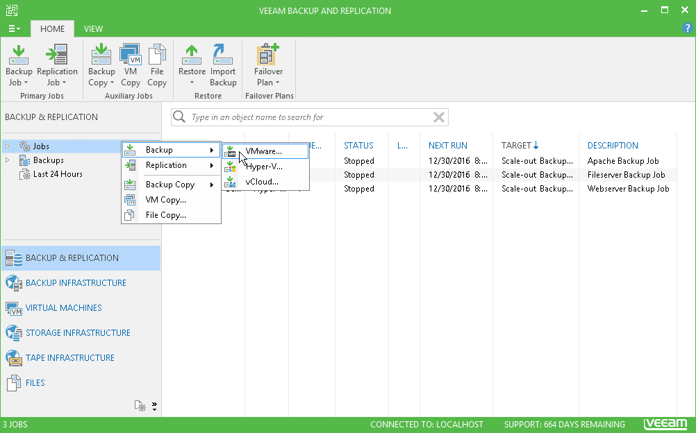Click the VM Copy icon in context menu
The image size is (696, 433).
point(130,200)
